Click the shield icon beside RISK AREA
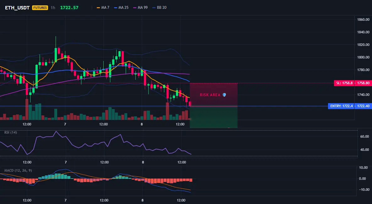The height and width of the screenshot is (204, 372). (x=224, y=95)
